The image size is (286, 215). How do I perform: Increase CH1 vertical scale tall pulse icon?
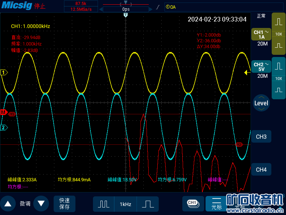(278, 22)
